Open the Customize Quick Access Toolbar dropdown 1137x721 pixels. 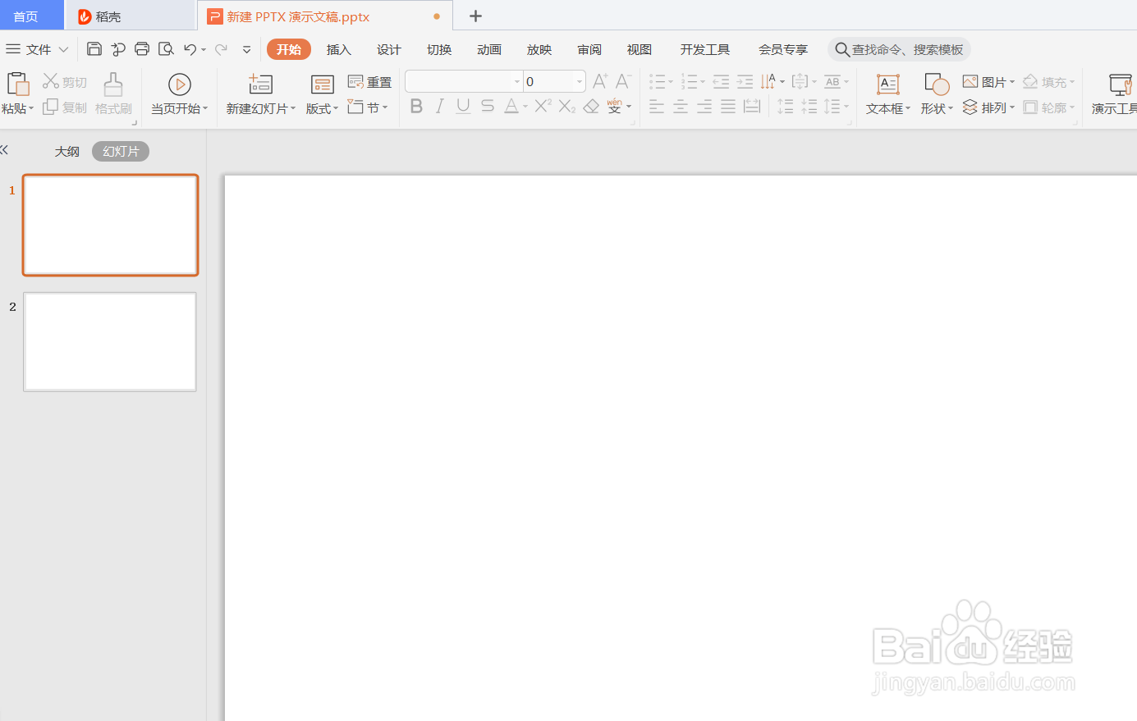tap(246, 49)
